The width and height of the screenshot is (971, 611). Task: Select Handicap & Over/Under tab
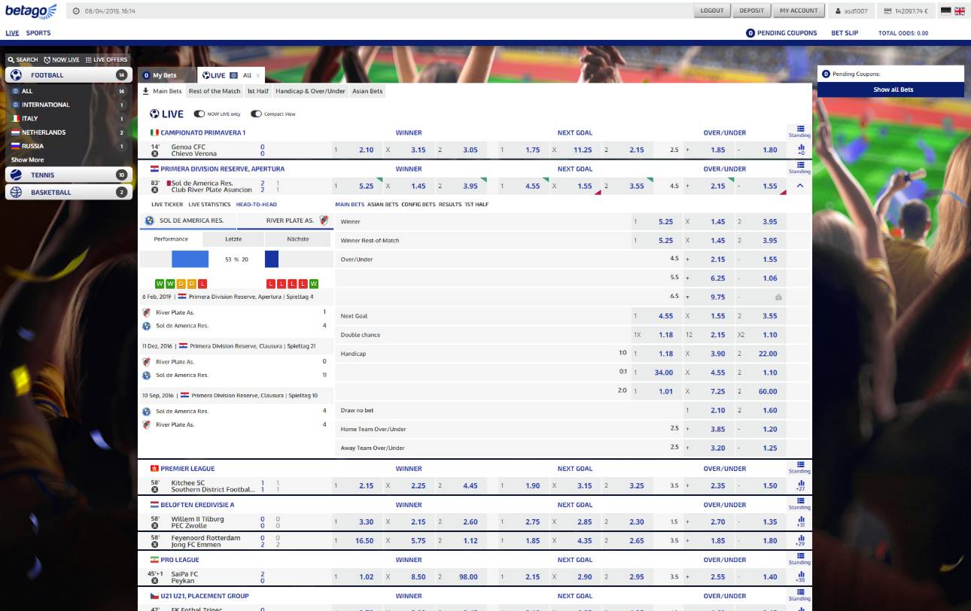[310, 91]
